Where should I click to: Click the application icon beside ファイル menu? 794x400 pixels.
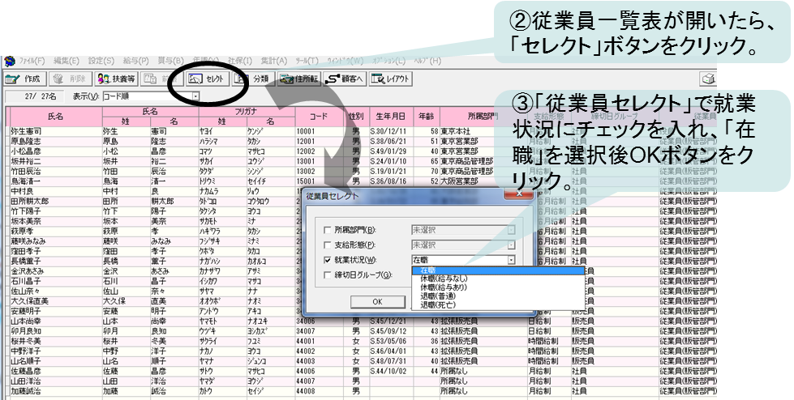point(10,62)
